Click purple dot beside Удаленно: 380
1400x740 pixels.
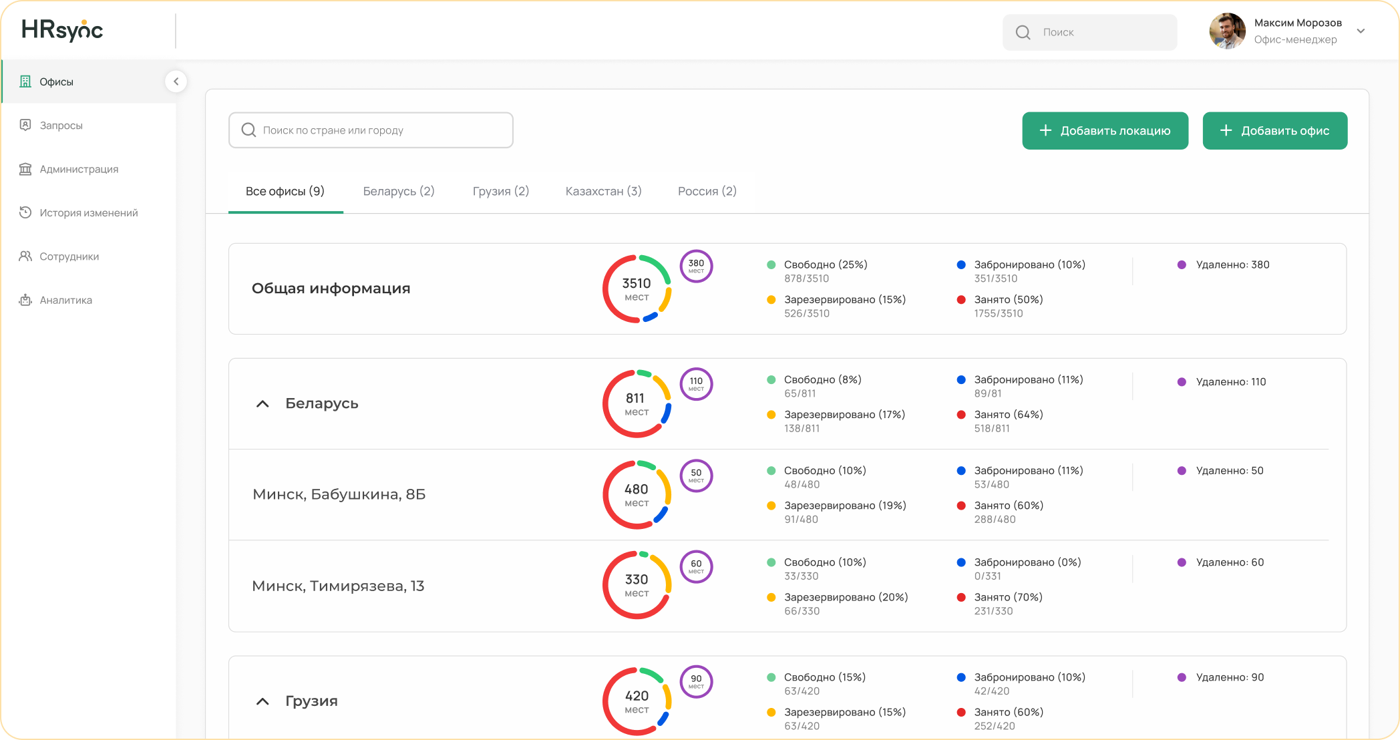1182,264
